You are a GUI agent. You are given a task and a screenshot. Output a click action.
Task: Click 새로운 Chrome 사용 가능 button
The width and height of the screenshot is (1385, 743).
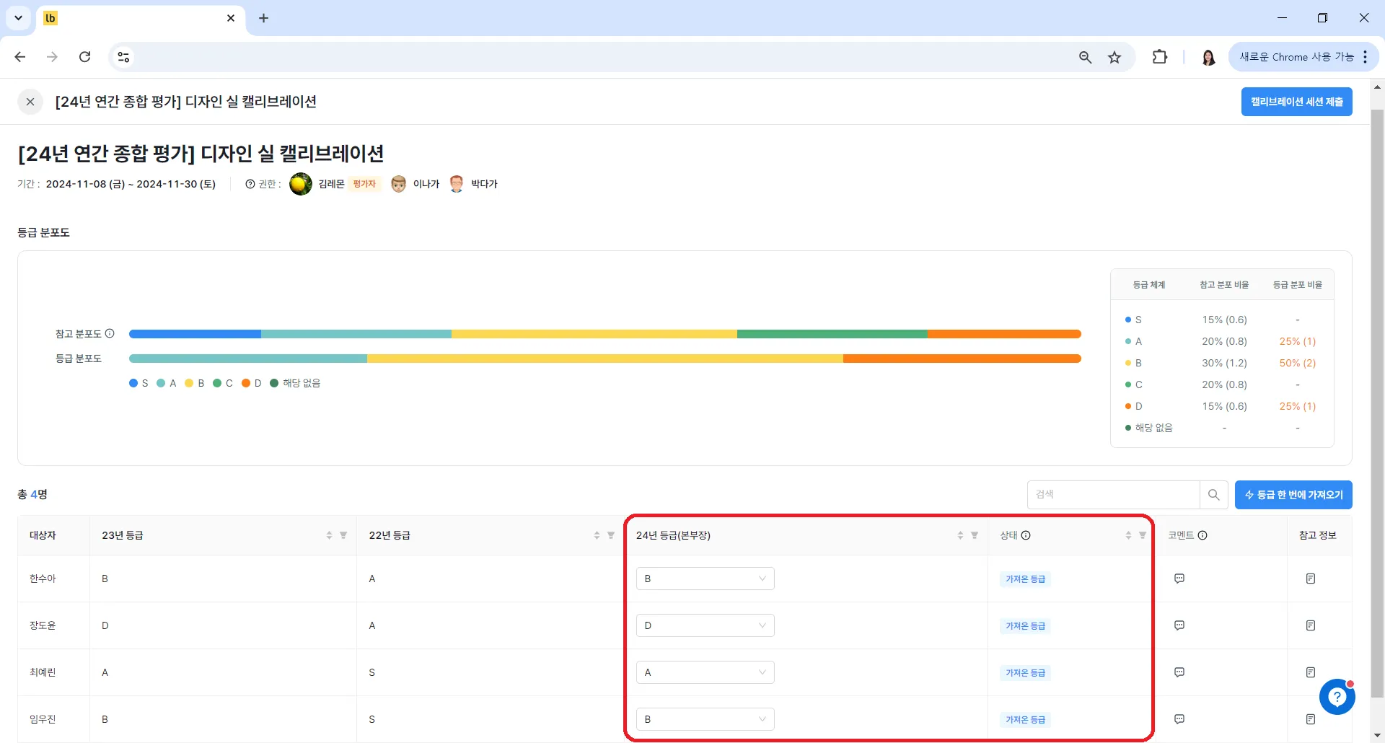pos(1303,57)
